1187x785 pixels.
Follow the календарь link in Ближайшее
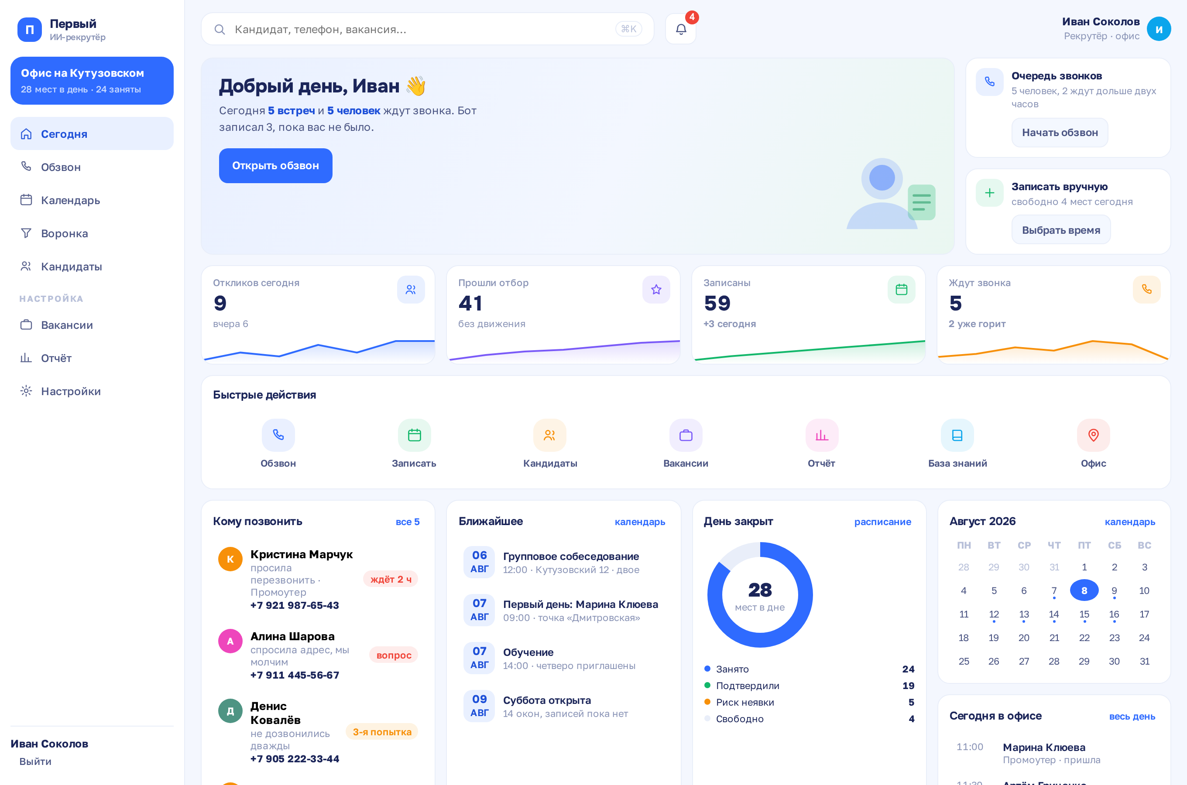[640, 522]
